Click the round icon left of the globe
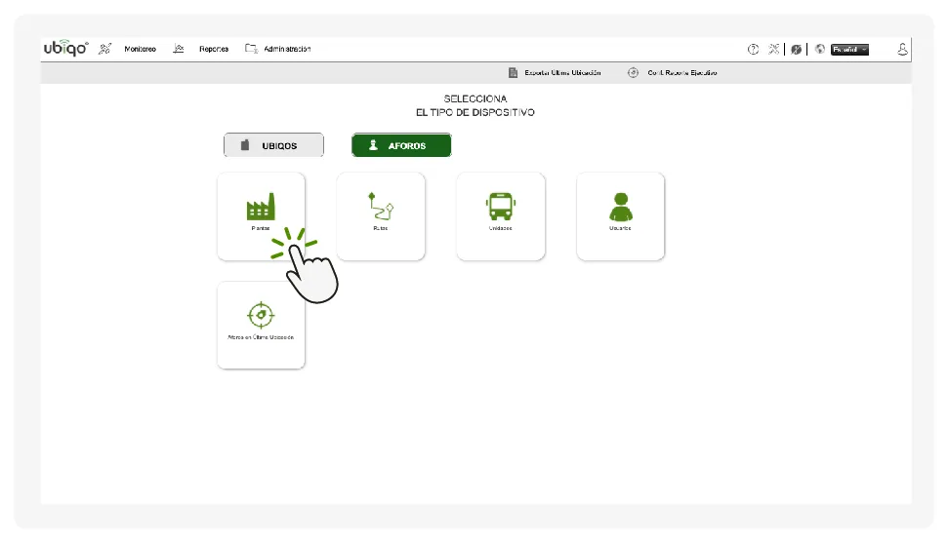The height and width of the screenshot is (543, 949). [796, 50]
